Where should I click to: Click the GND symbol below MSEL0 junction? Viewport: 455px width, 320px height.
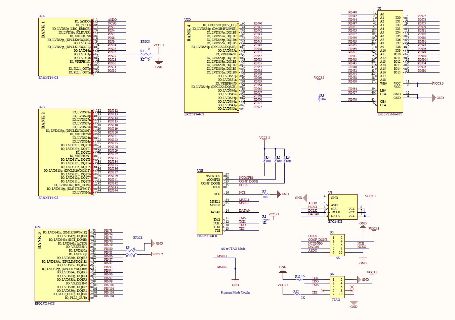(x=235, y=282)
